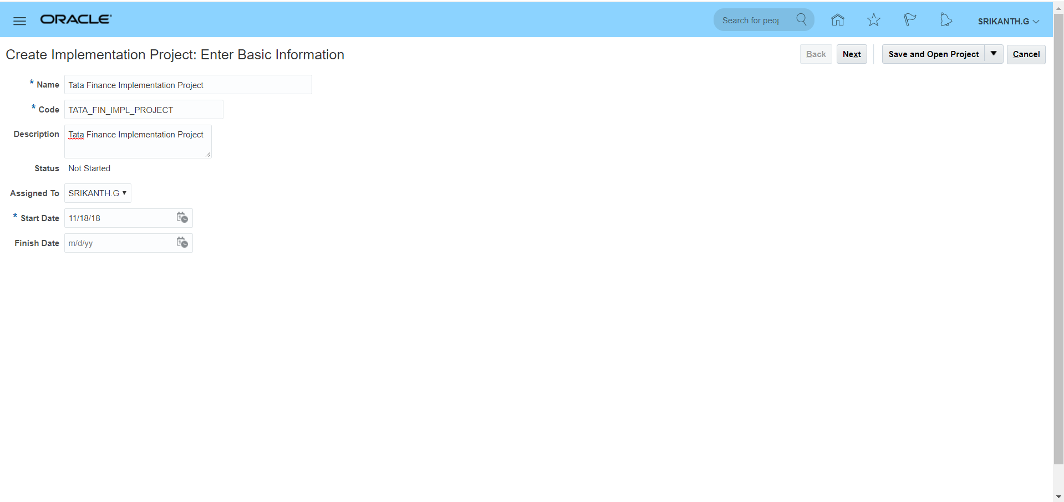Click the Next button
Image resolution: width=1064 pixels, height=502 pixels.
tap(851, 54)
